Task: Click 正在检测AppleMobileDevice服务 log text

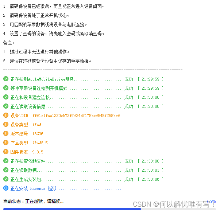Action: 42,79
